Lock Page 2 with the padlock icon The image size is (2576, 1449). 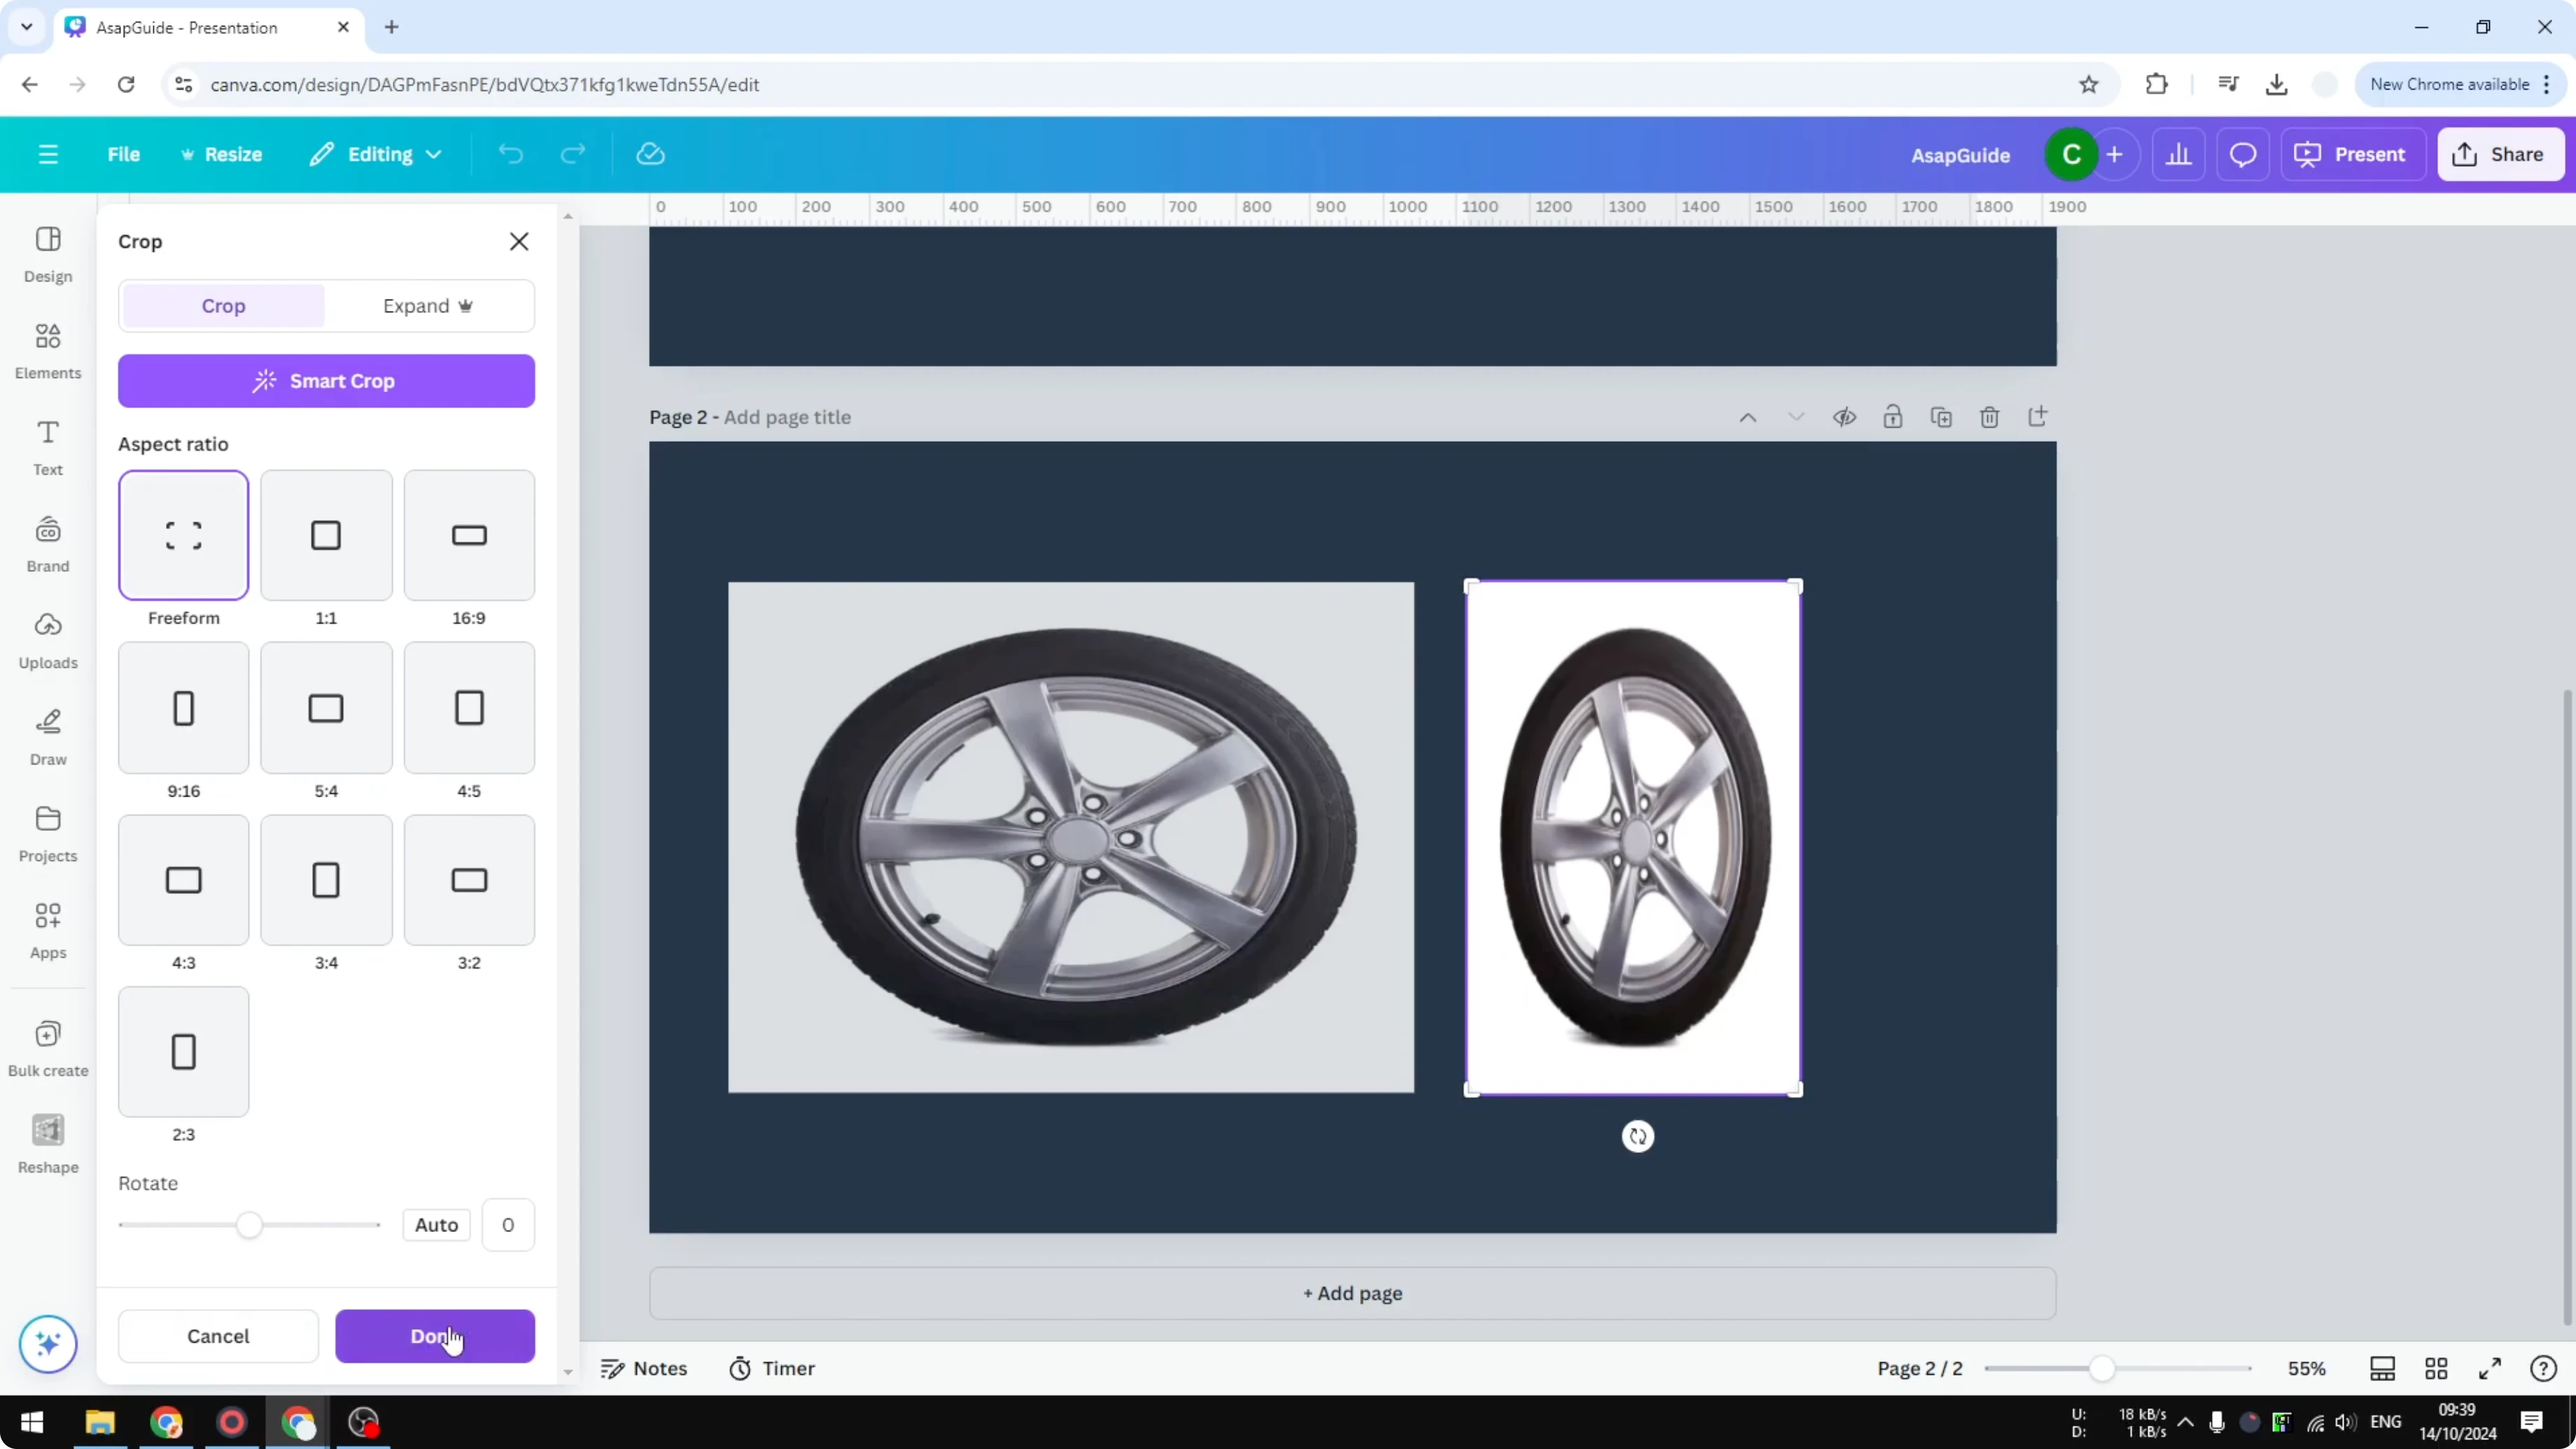[1893, 417]
